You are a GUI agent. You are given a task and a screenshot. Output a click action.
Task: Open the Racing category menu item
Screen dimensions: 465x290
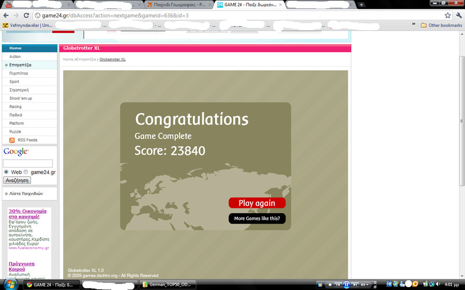[16, 107]
